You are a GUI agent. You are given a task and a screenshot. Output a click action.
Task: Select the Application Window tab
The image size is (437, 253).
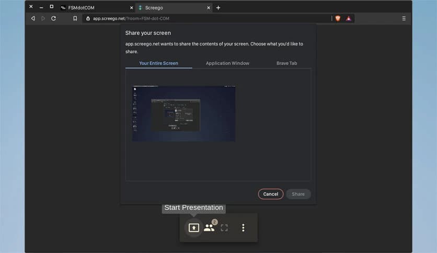[x=227, y=63]
